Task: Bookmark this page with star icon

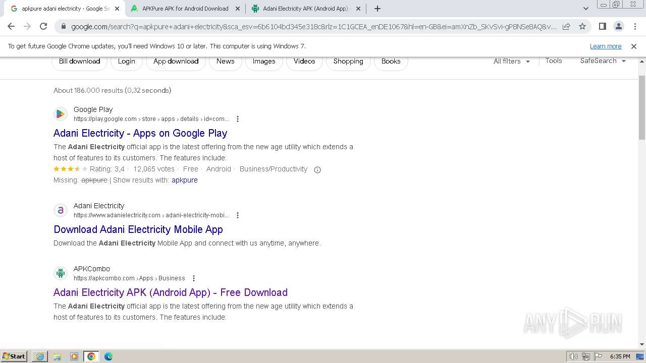Action: tap(582, 26)
